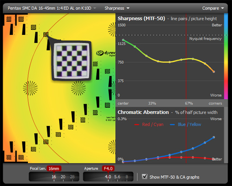The width and height of the screenshot is (232, 186).
Task: Set aperture to 5.6 on the slider
Action: pyautogui.click(x=117, y=177)
